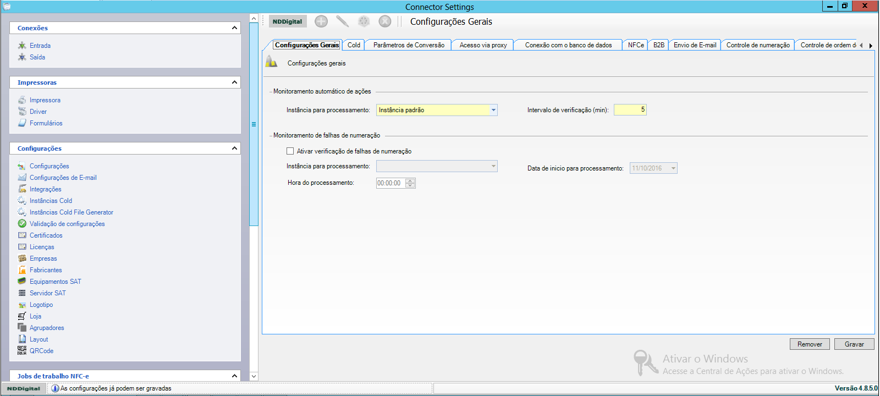880x396 pixels.
Task: Click the QRCode icon in sidebar
Action: 22,350
